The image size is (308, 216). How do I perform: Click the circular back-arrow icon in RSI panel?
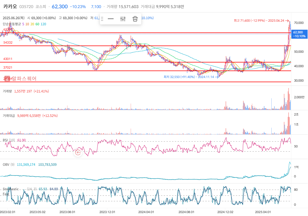pos(78,152)
